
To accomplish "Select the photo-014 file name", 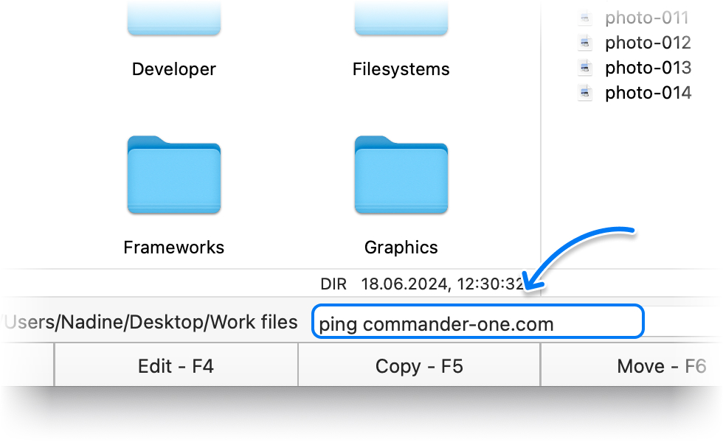I will coord(648,93).
